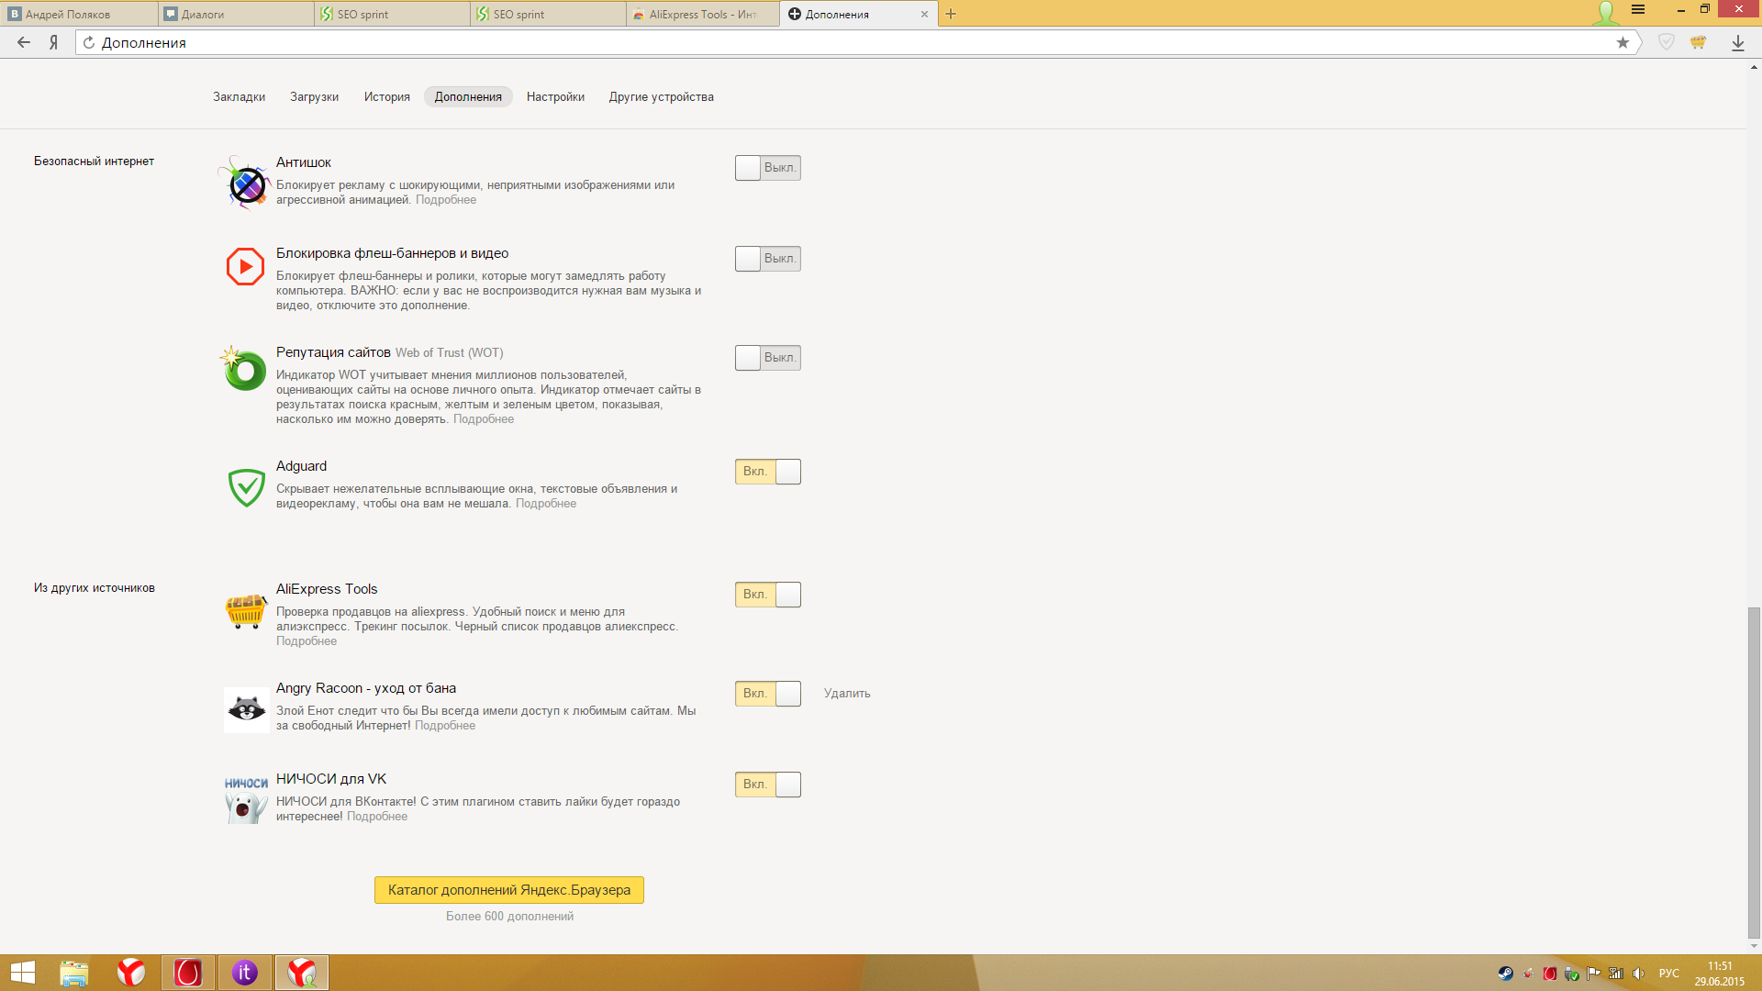Click the РУС language indicator

(1668, 974)
